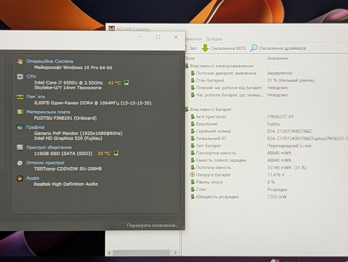The image size is (348, 262).
Task: Open the Операційна Система section link
Action: click(x=50, y=61)
